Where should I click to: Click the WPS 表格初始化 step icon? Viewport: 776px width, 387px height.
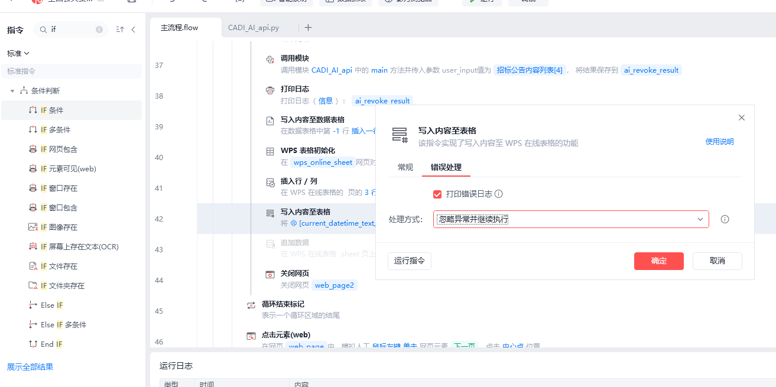[x=270, y=151]
